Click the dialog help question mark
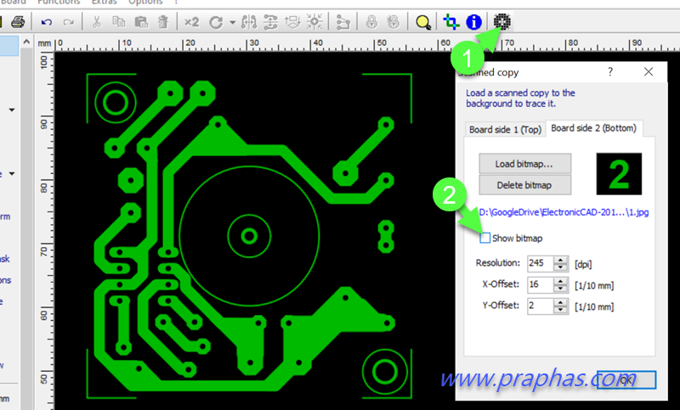Screen dimensions: 680x410 coord(610,73)
